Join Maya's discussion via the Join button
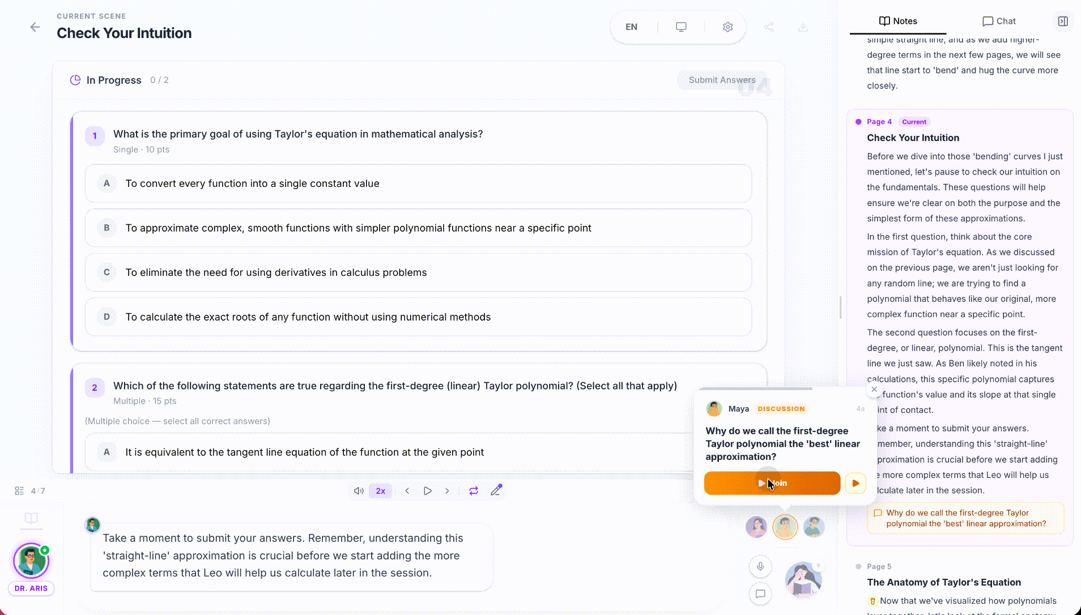 [x=772, y=483]
